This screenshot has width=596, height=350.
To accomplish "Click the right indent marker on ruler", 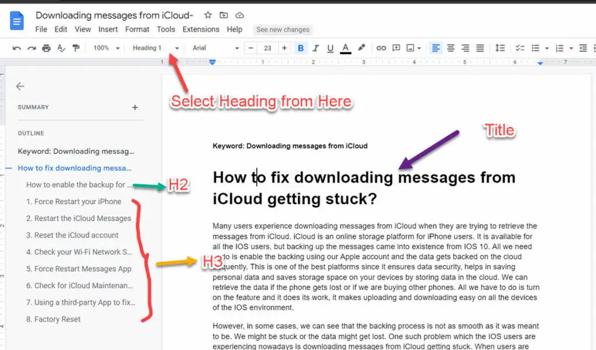I will pos(540,63).
